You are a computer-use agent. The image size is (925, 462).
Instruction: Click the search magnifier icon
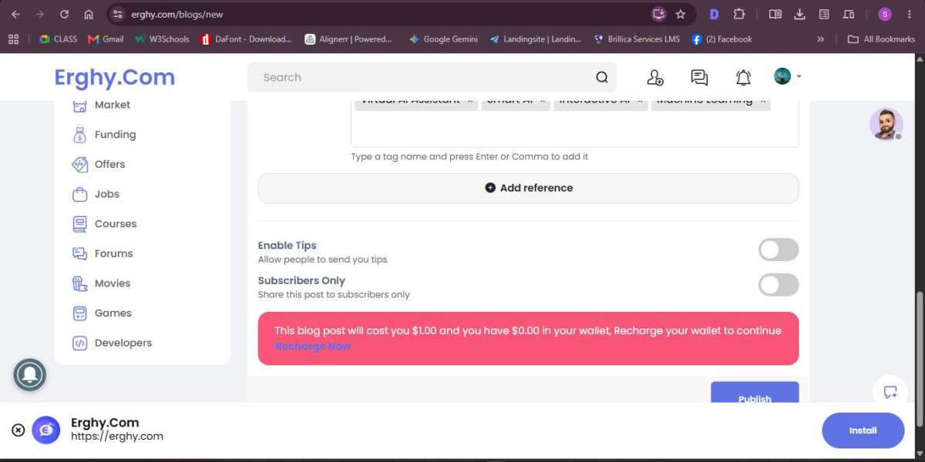click(602, 77)
